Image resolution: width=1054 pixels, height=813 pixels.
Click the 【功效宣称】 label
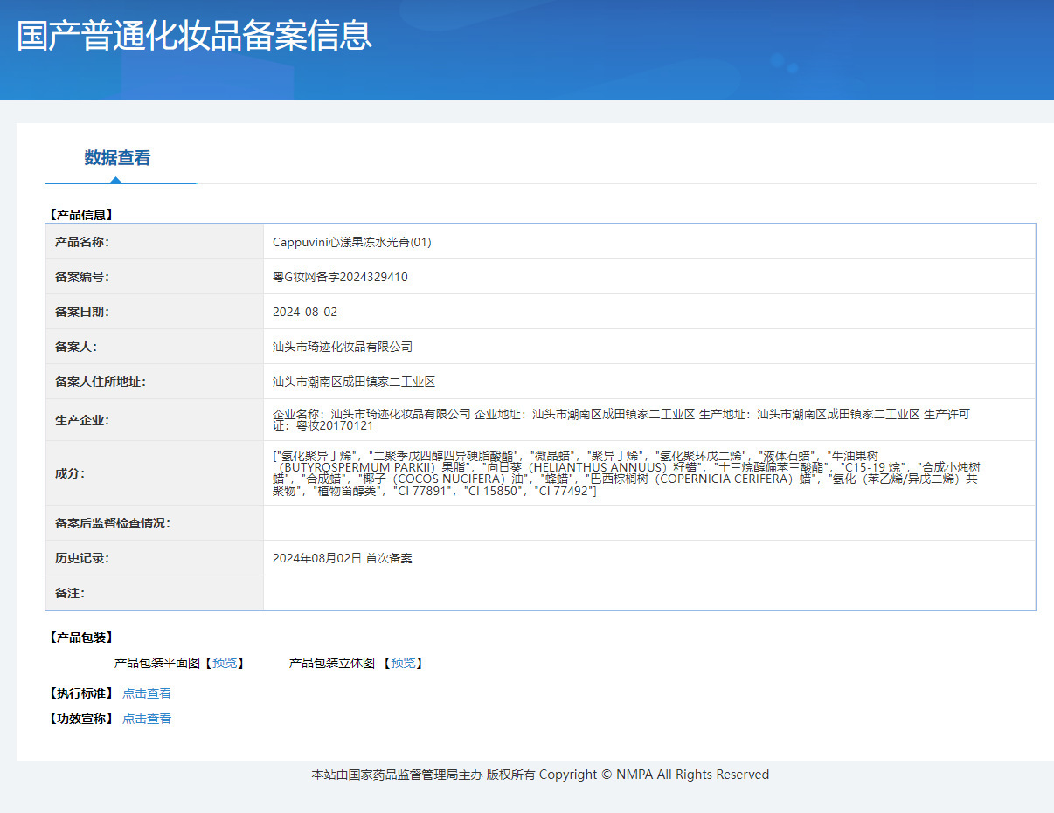80,719
